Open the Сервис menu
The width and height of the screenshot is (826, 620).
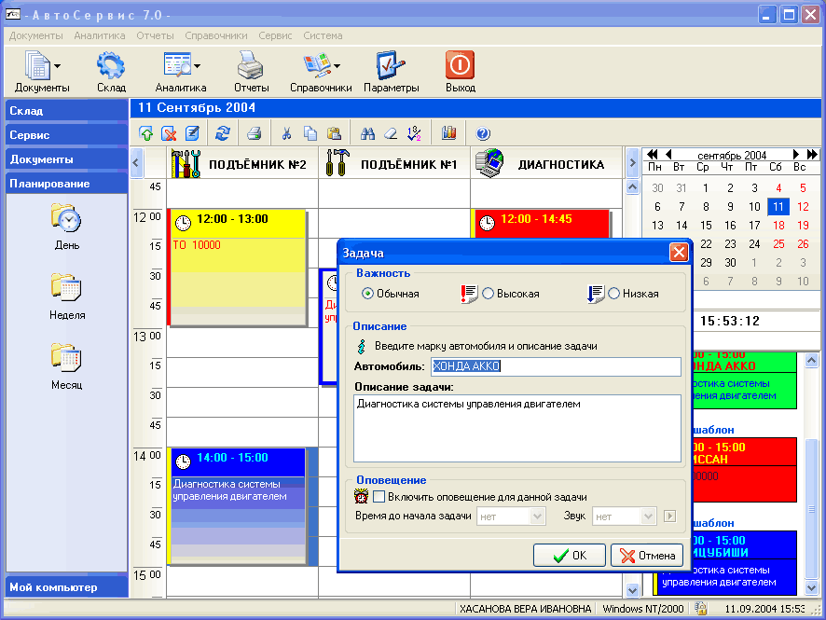(x=275, y=35)
